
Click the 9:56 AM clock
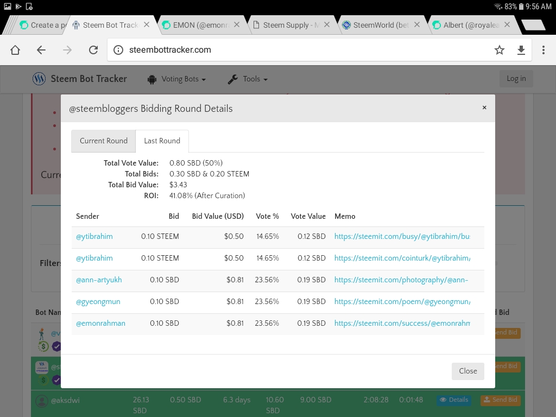pyautogui.click(x=539, y=7)
